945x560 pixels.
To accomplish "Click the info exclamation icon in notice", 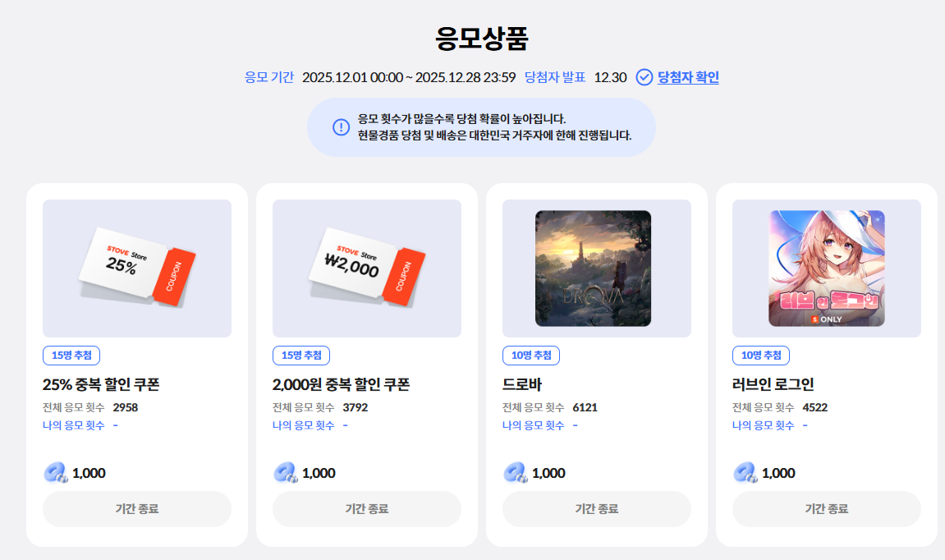I will [341, 127].
